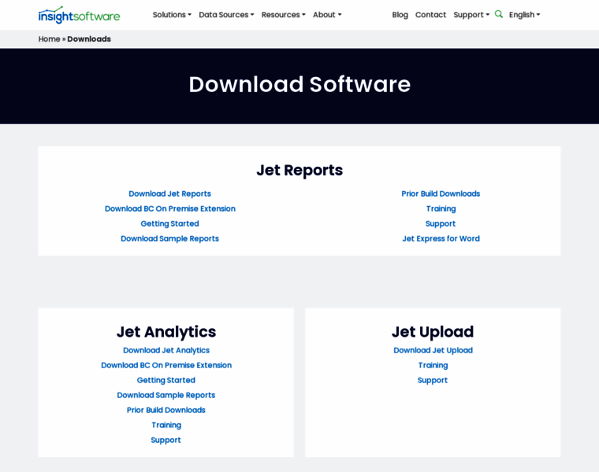Open Download BC On Premise Extension under Jet Reports
Viewport: 599px width, 472px height.
pos(170,208)
